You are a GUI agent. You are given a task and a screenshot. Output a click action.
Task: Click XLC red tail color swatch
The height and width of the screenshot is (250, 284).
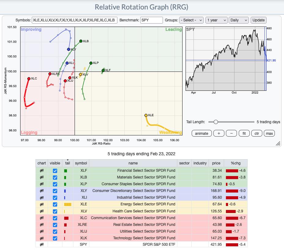coord(66,218)
